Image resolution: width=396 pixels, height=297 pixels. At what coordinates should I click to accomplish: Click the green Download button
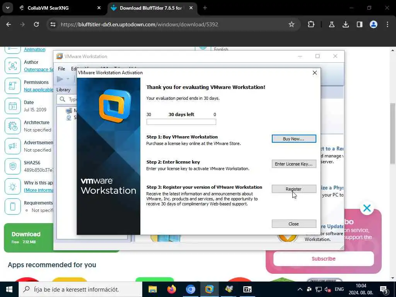(29, 238)
